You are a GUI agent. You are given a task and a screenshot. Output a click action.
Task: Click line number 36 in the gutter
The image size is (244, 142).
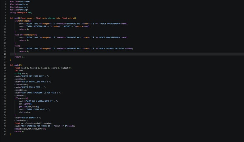click(x=5, y=98)
